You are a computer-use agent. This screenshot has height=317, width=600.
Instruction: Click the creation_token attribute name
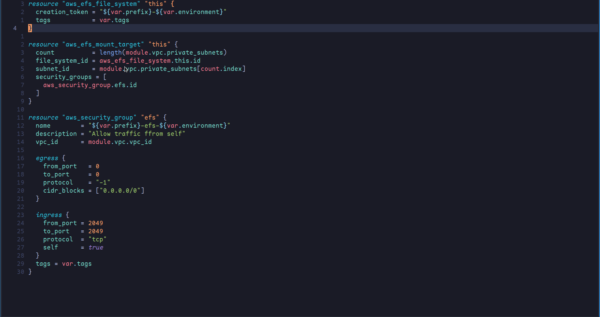point(62,12)
